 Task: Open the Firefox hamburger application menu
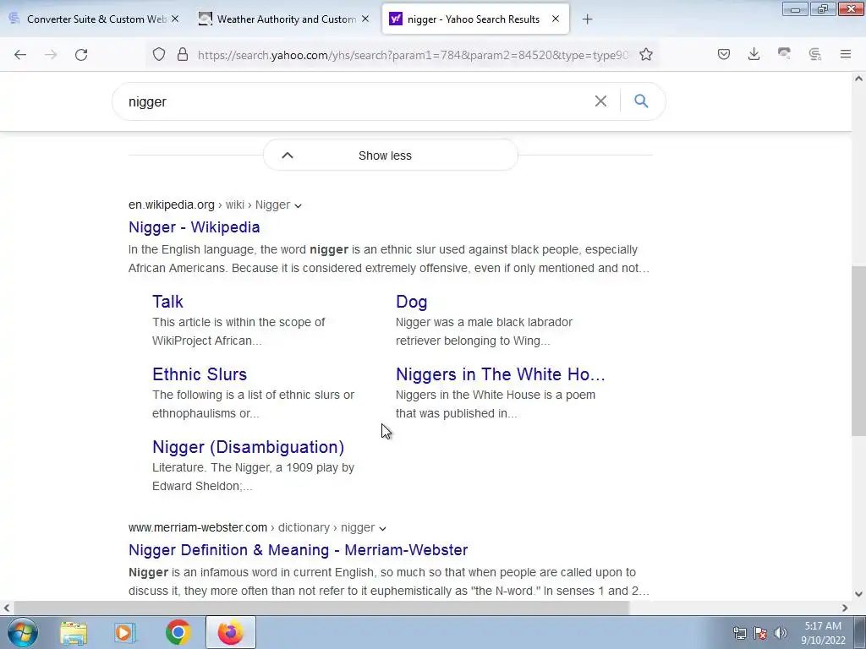pyautogui.click(x=846, y=54)
